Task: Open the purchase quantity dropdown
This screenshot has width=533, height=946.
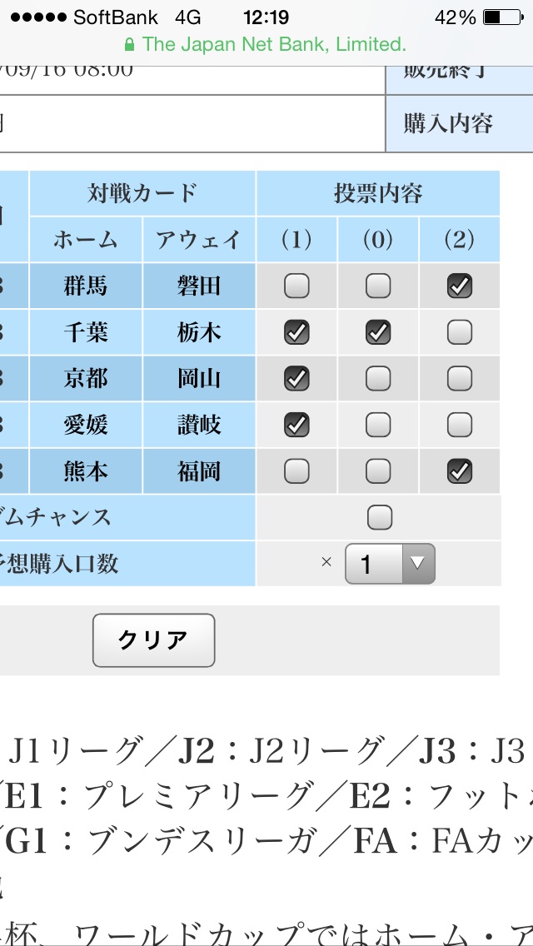Action: click(390, 565)
